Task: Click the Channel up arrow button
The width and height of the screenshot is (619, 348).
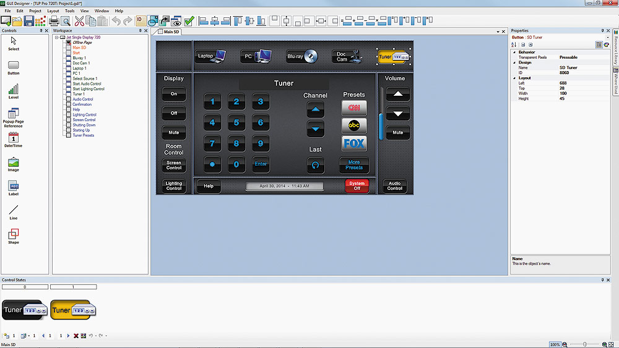Action: pyautogui.click(x=316, y=109)
